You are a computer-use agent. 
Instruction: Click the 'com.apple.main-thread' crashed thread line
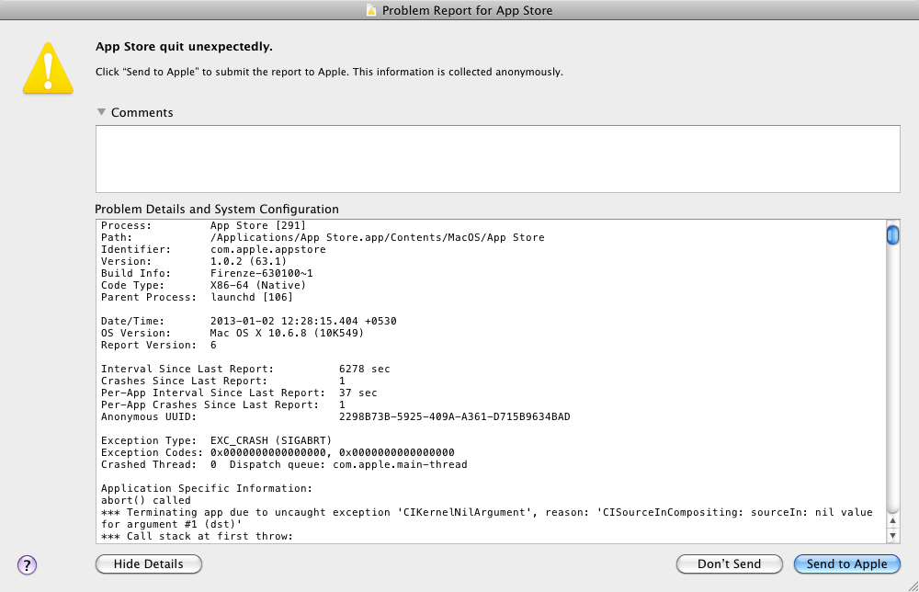pos(284,465)
